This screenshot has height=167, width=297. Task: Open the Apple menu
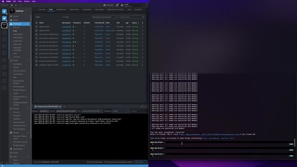pyautogui.click(x=3, y=1)
